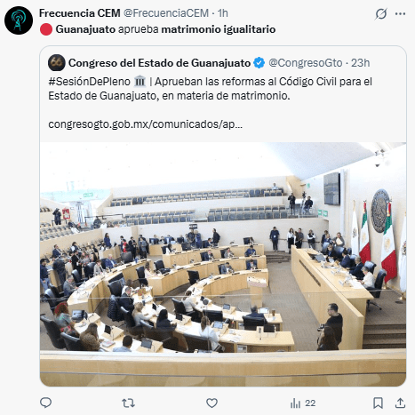415x415 pixels.
Task: Share the post via upload arrow icon
Action: click(x=400, y=403)
